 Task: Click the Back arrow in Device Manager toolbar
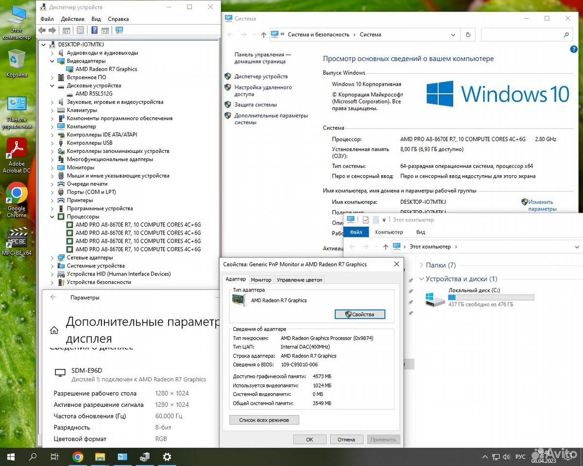click(42, 30)
